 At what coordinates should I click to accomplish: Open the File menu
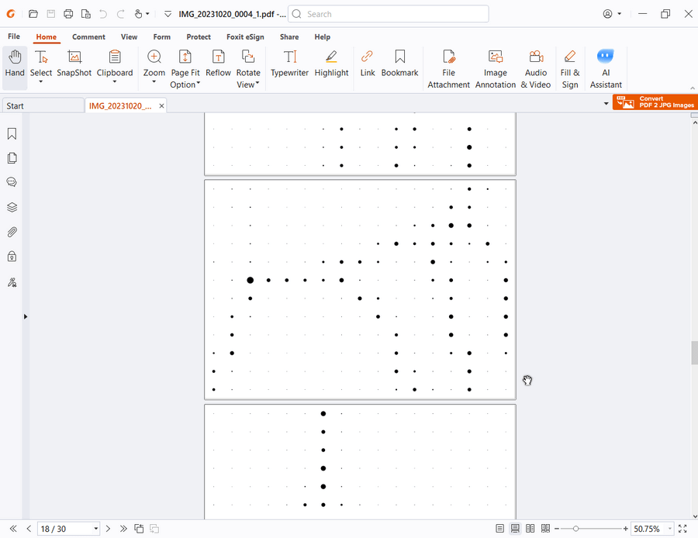(14, 36)
